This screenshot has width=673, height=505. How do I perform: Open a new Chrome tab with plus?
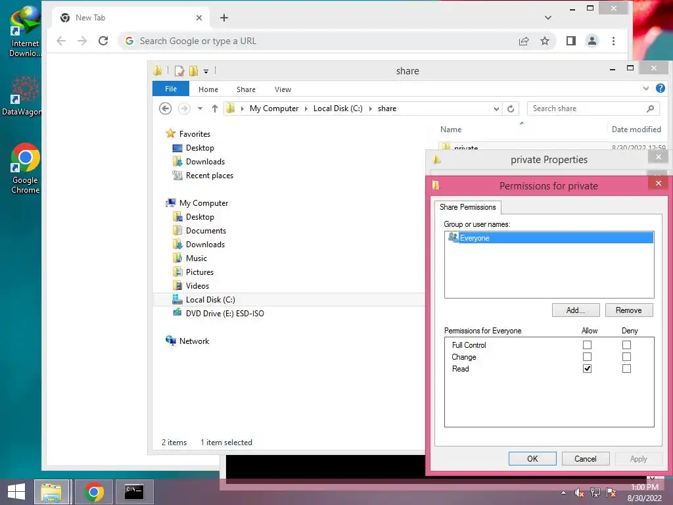(223, 18)
